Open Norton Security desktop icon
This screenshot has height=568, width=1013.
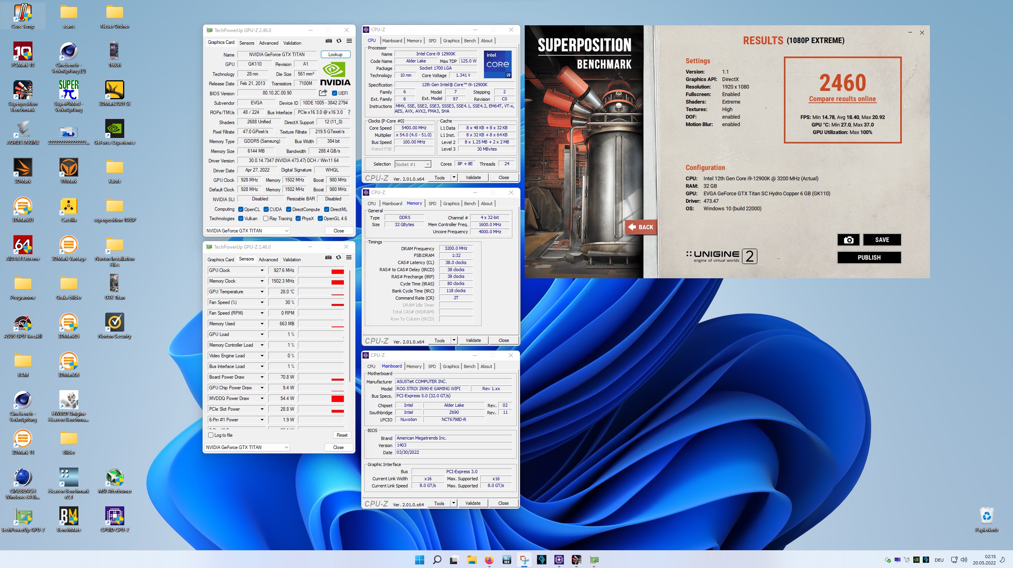tap(115, 325)
